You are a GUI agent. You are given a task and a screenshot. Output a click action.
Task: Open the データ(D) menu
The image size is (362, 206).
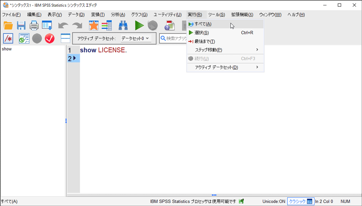pos(76,15)
